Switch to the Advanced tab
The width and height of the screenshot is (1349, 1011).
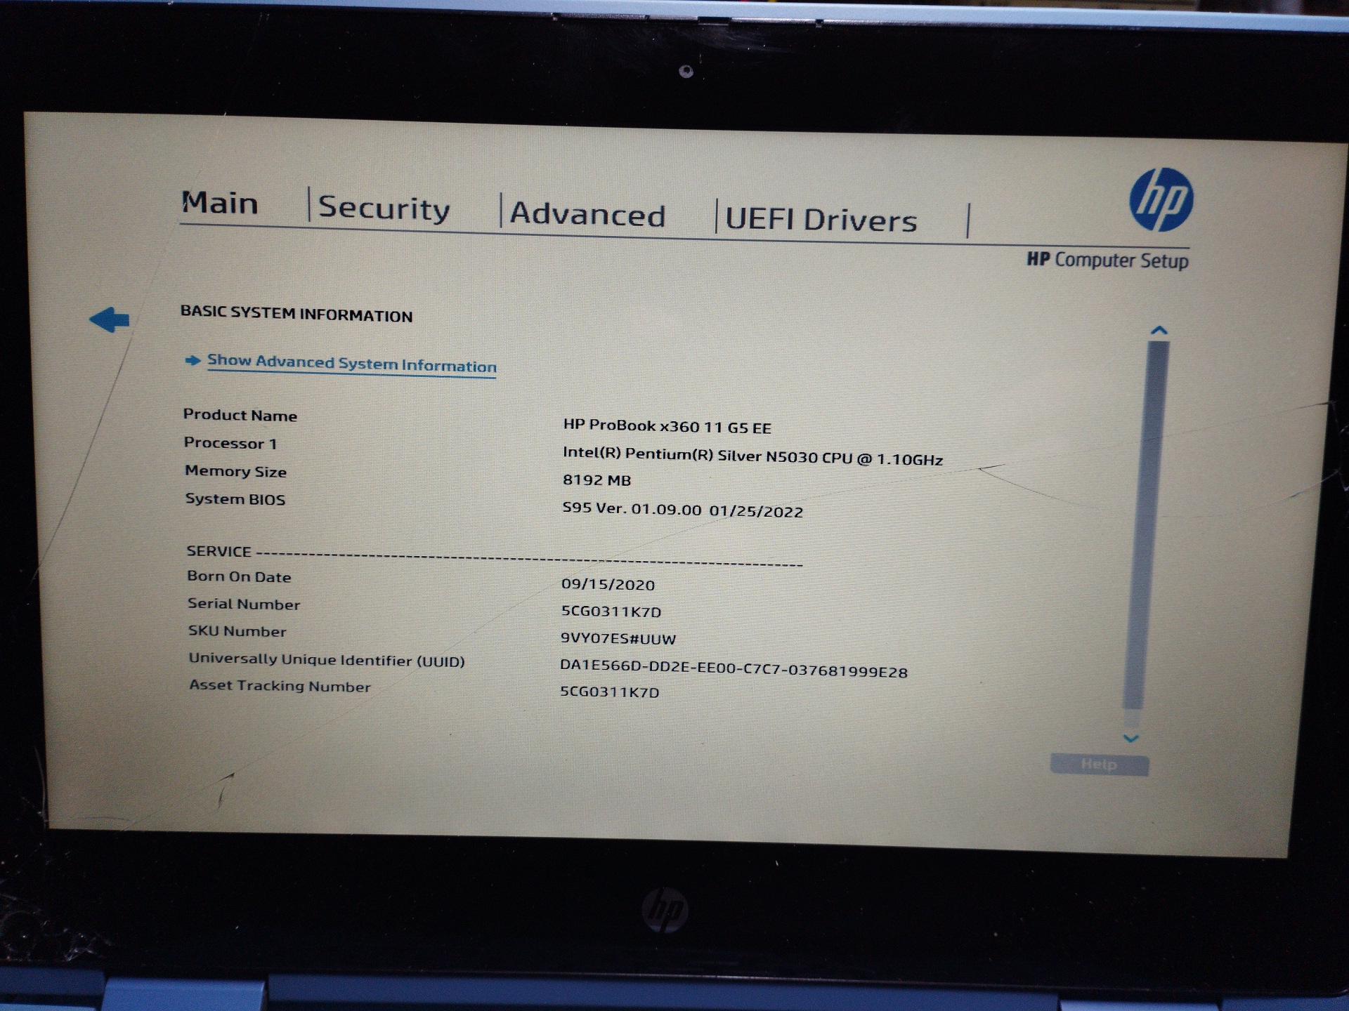click(587, 213)
